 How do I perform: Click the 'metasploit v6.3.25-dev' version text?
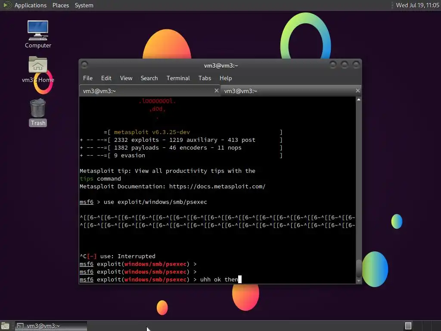point(152,132)
